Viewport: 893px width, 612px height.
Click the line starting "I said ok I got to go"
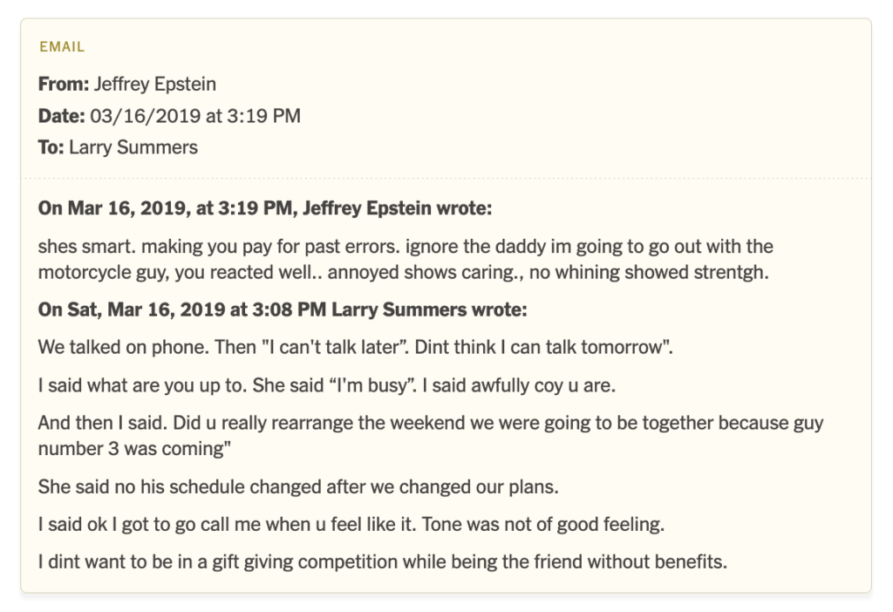pyautogui.click(x=351, y=524)
